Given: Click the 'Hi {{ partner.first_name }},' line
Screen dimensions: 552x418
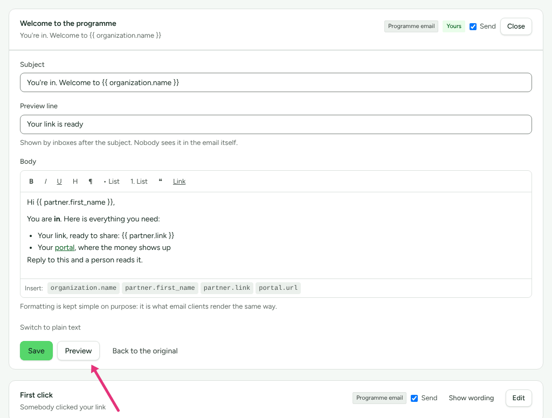Looking at the screenshot, I should (x=71, y=203).
